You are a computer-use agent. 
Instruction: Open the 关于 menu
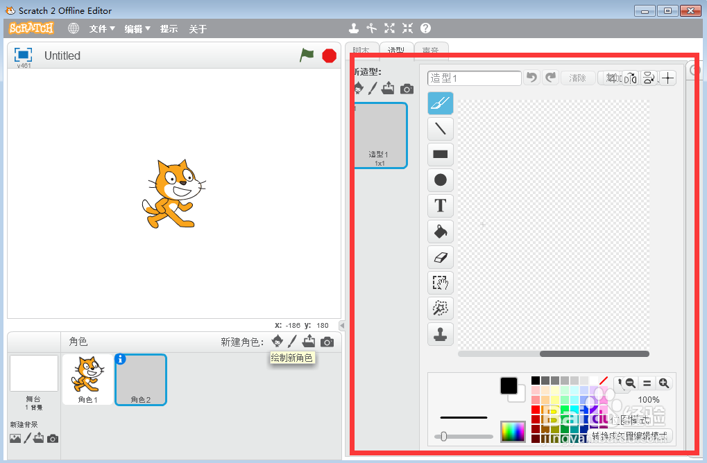[x=198, y=29]
